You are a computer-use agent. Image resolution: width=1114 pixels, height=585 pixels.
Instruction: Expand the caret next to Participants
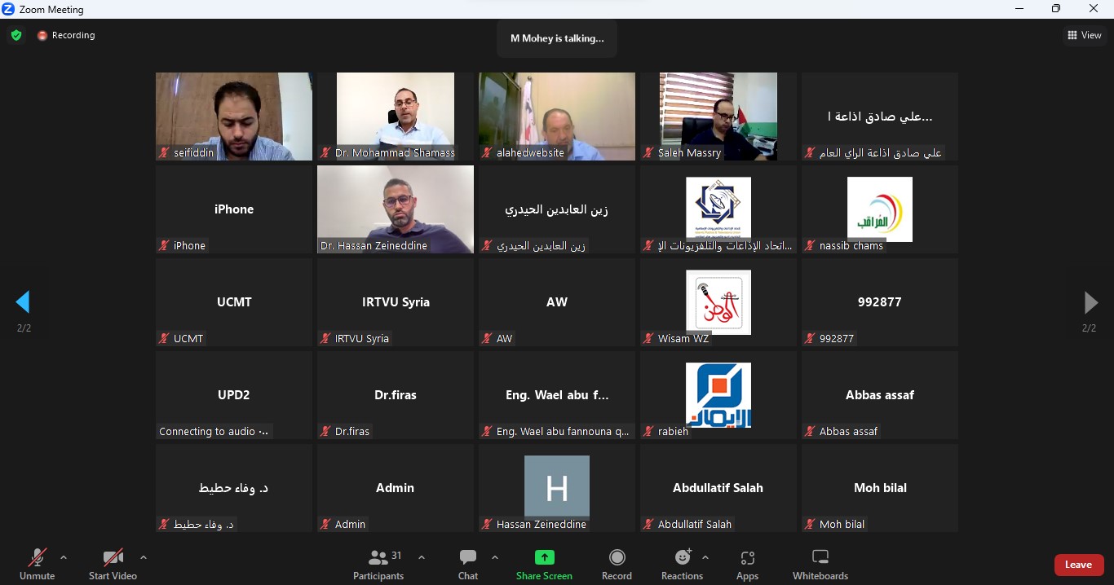(x=422, y=558)
